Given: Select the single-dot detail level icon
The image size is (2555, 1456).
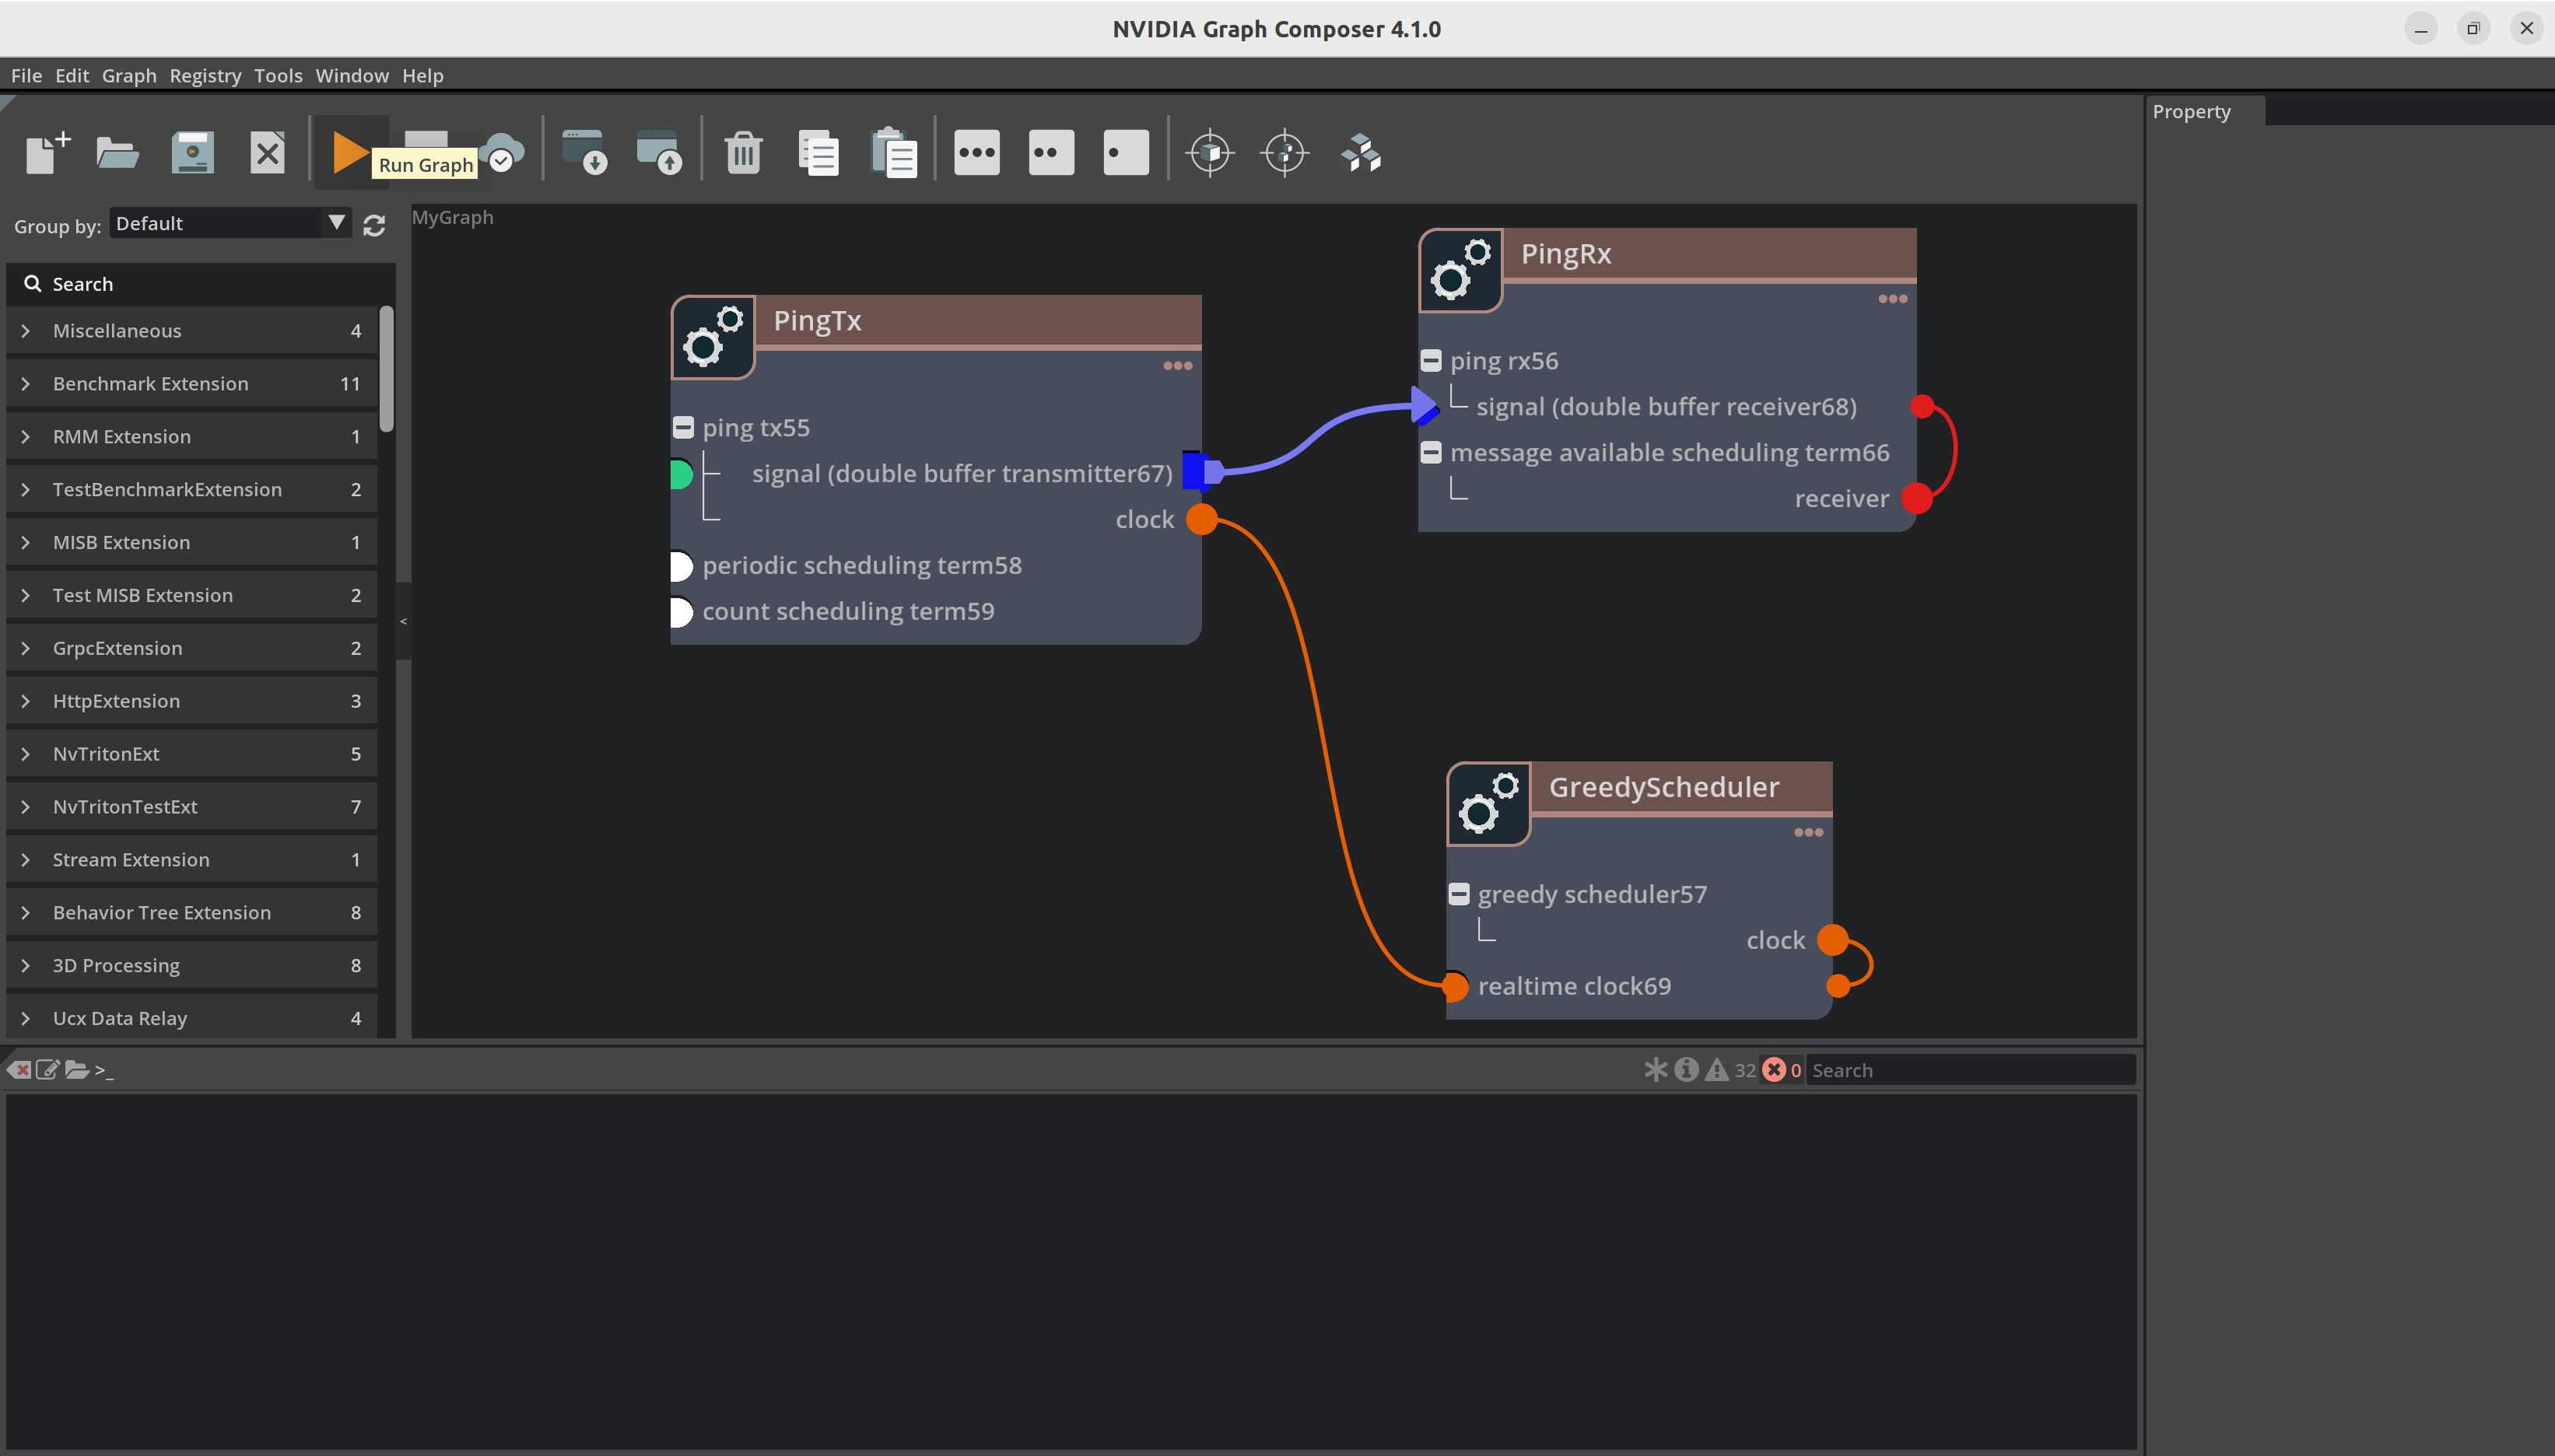Looking at the screenshot, I should click(x=1126, y=153).
